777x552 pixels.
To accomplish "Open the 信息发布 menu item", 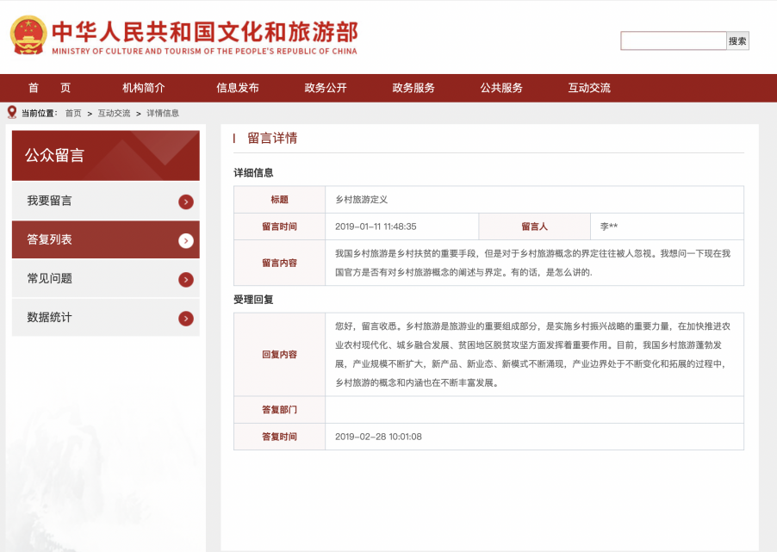I will point(238,88).
